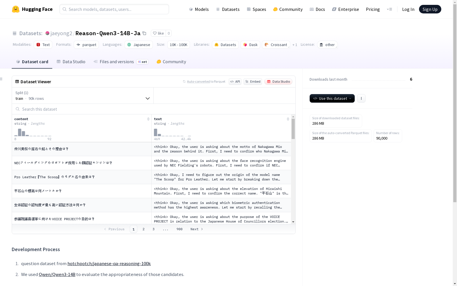
Task: Go to page 3 of the viewer
Action: [153, 229]
